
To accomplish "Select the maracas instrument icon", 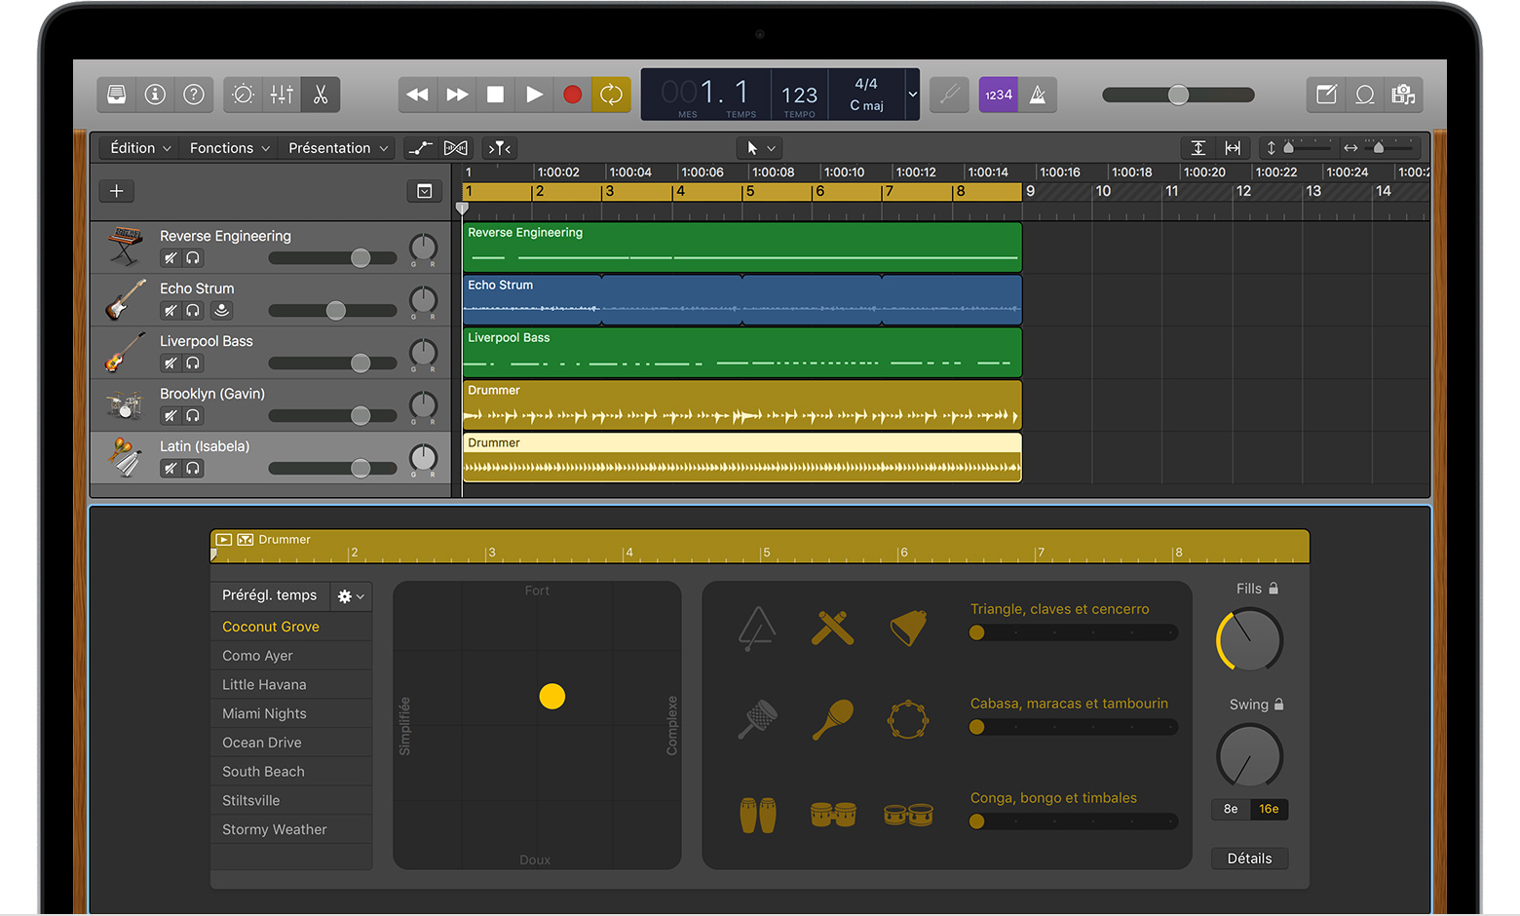I will tap(832, 721).
